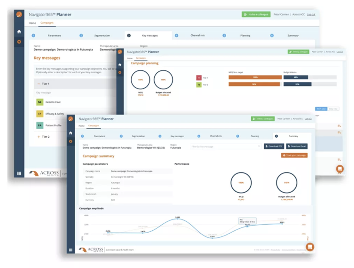This screenshot has height=268, width=354.
Task: Click Log out in the Campaign summary window
Action: click(308, 119)
